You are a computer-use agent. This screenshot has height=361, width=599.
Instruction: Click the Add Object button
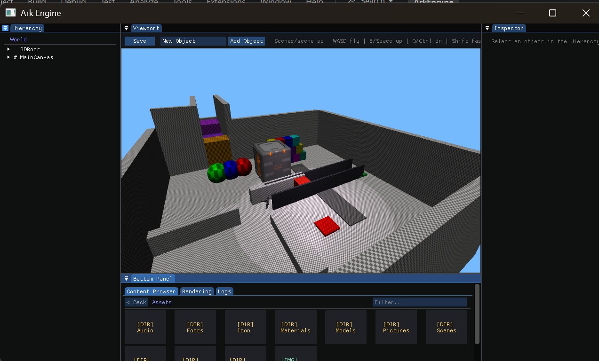point(247,41)
